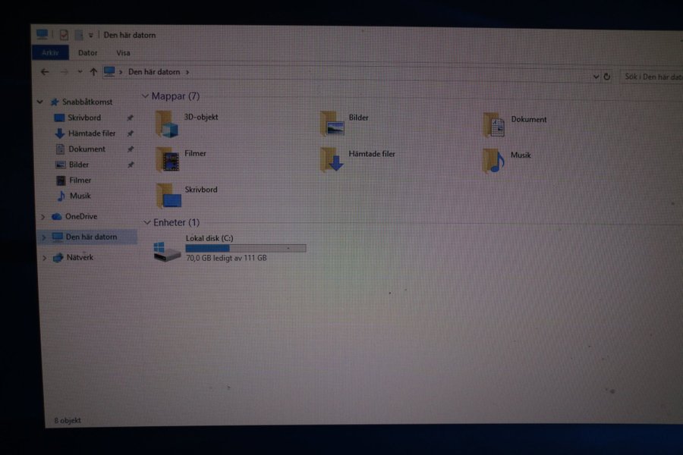Open the Skrivbord folder icon
683x455 pixels.
(168, 195)
